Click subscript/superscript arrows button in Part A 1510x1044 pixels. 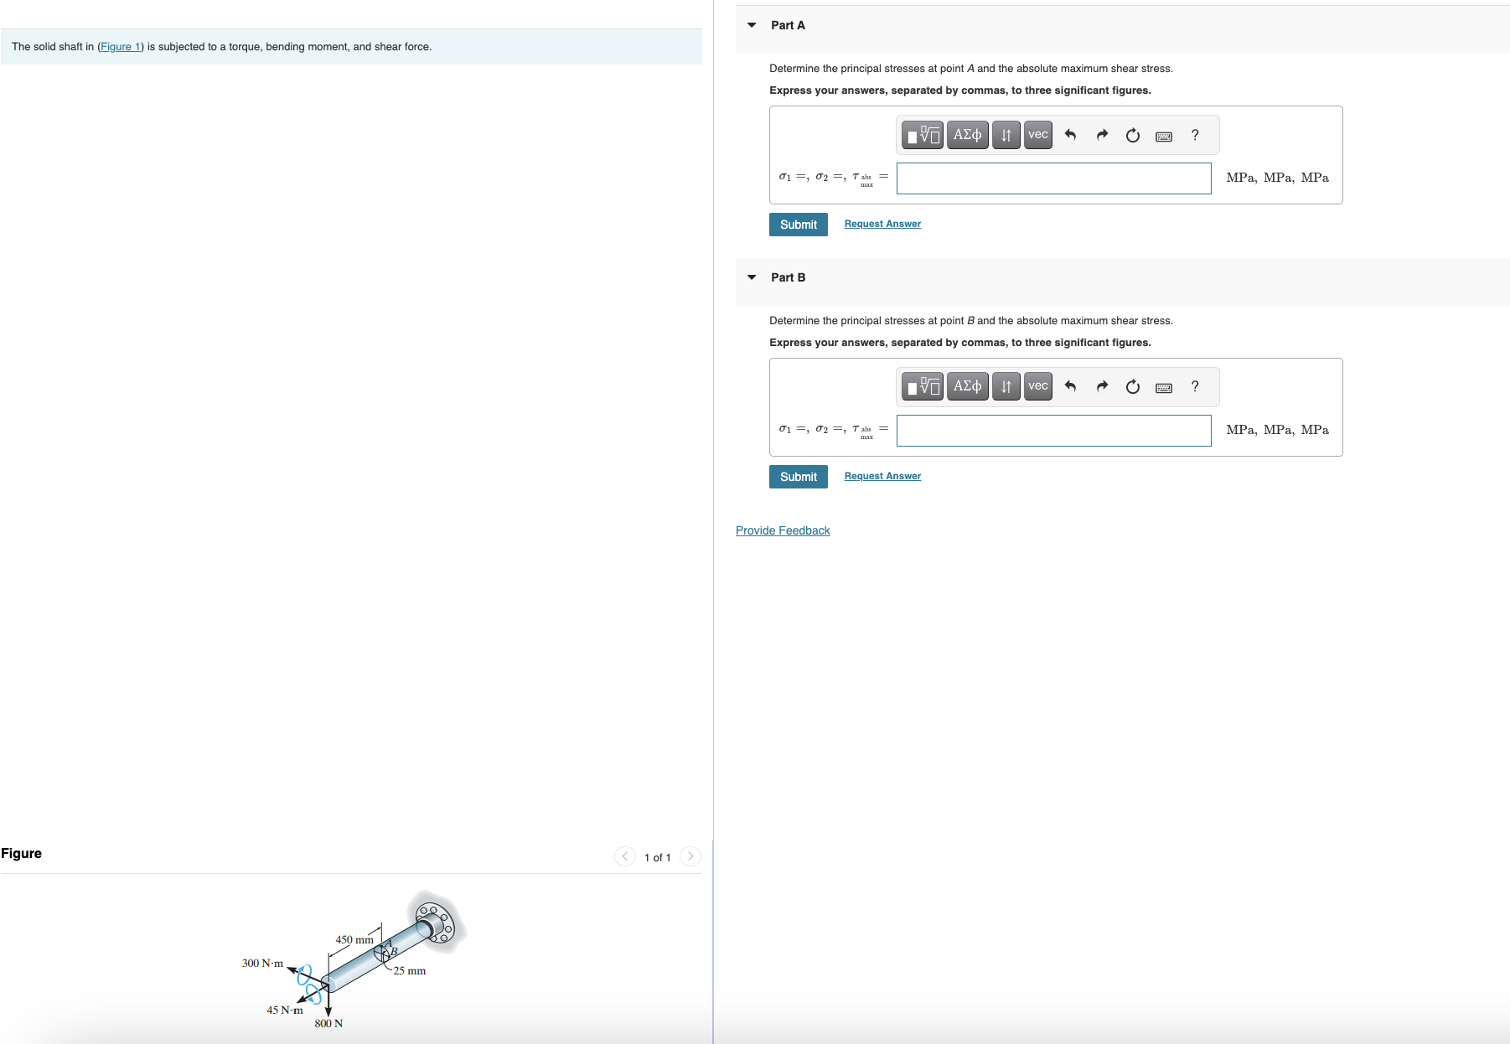coord(1006,135)
